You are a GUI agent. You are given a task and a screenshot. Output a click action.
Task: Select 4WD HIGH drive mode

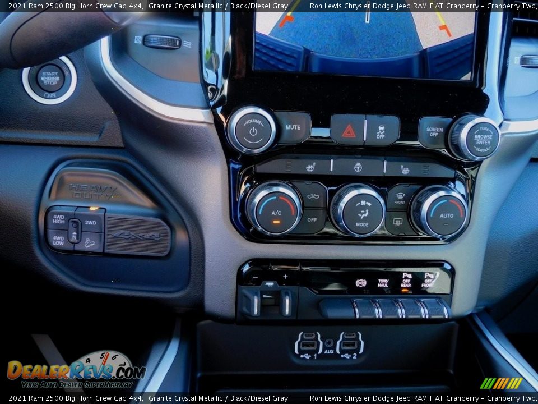[58, 219]
